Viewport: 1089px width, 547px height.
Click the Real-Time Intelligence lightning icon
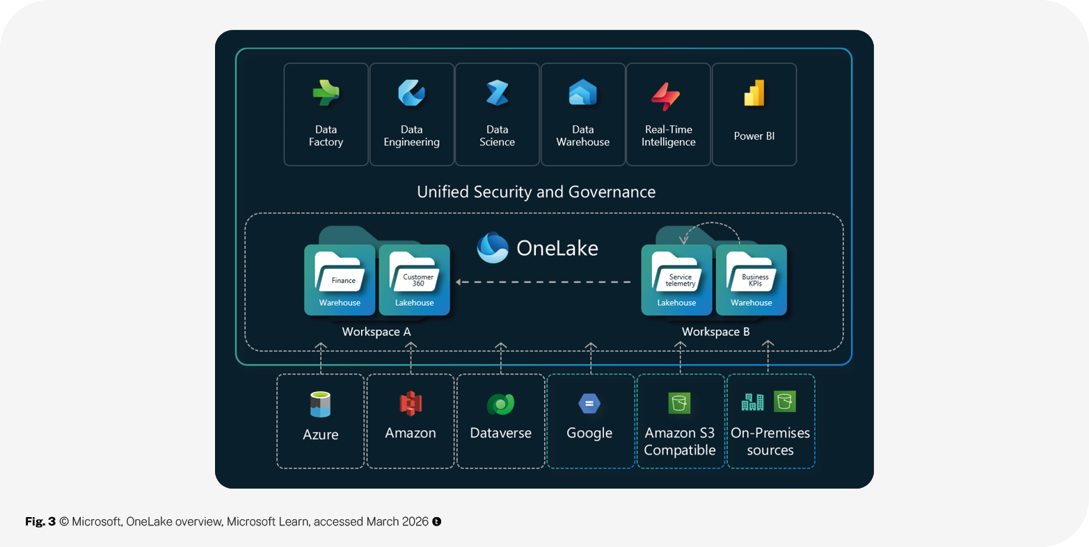click(x=665, y=96)
